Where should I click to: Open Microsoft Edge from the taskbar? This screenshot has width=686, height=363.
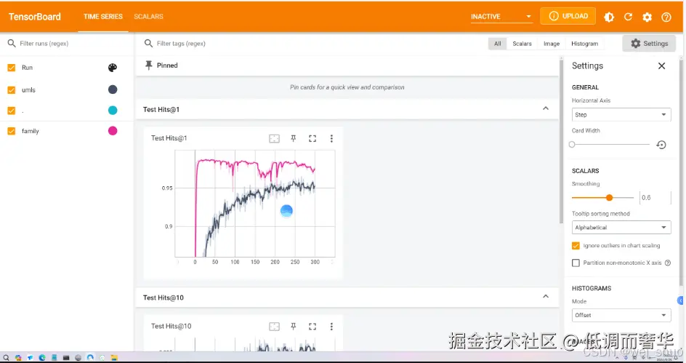tap(42, 358)
